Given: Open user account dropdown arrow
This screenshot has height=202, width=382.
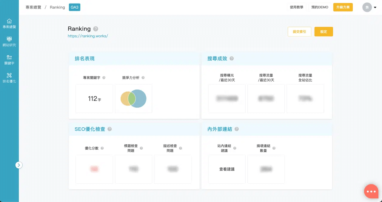Looking at the screenshot, I should click(375, 7).
